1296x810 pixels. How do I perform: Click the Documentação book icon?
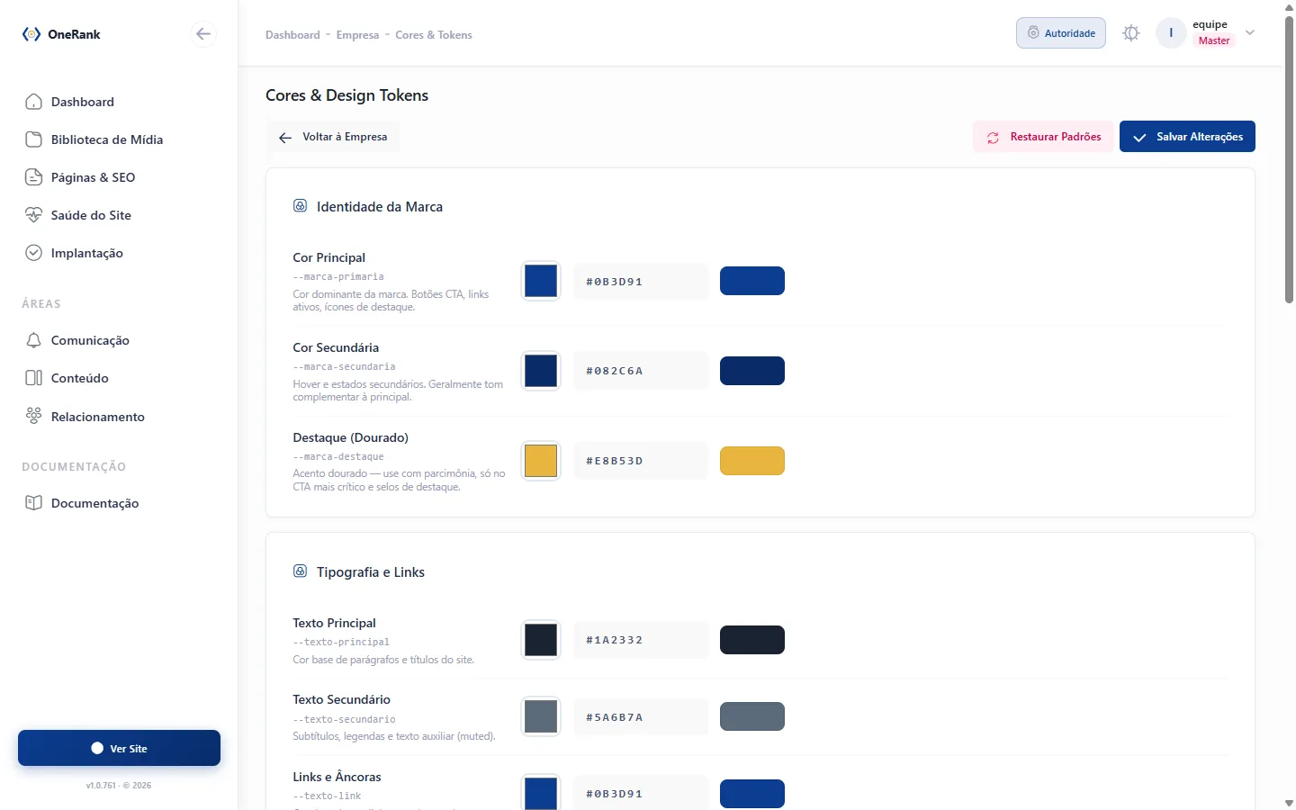point(34,503)
